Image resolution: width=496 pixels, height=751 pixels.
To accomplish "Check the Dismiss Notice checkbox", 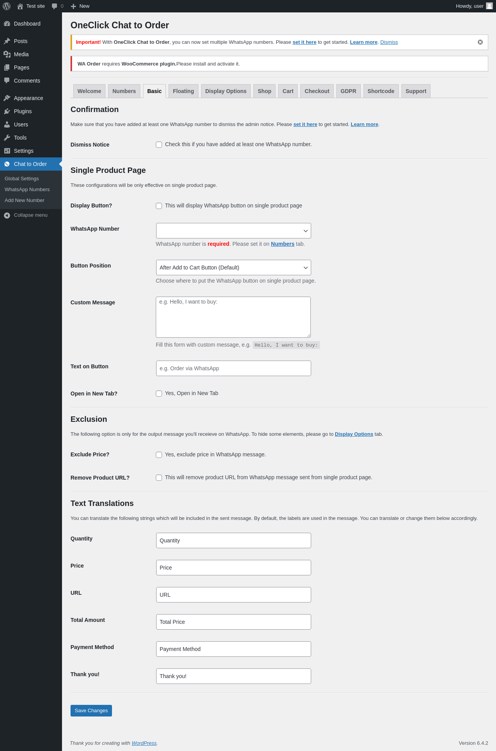I will click(x=159, y=145).
